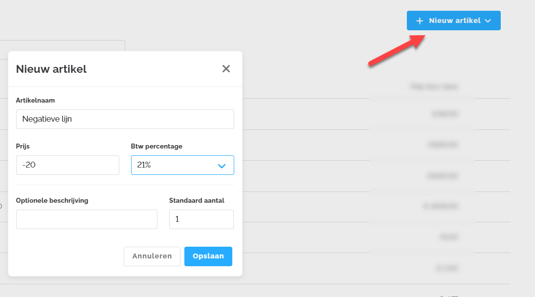Focus the Artikelnaam field containing Negatieve lijn
Screen dimensions: 535x297
click(125, 119)
